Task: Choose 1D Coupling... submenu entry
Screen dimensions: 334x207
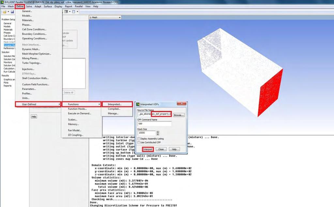Action: pyautogui.click(x=75, y=135)
